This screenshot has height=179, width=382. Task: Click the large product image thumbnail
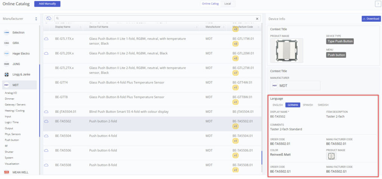tap(286, 50)
